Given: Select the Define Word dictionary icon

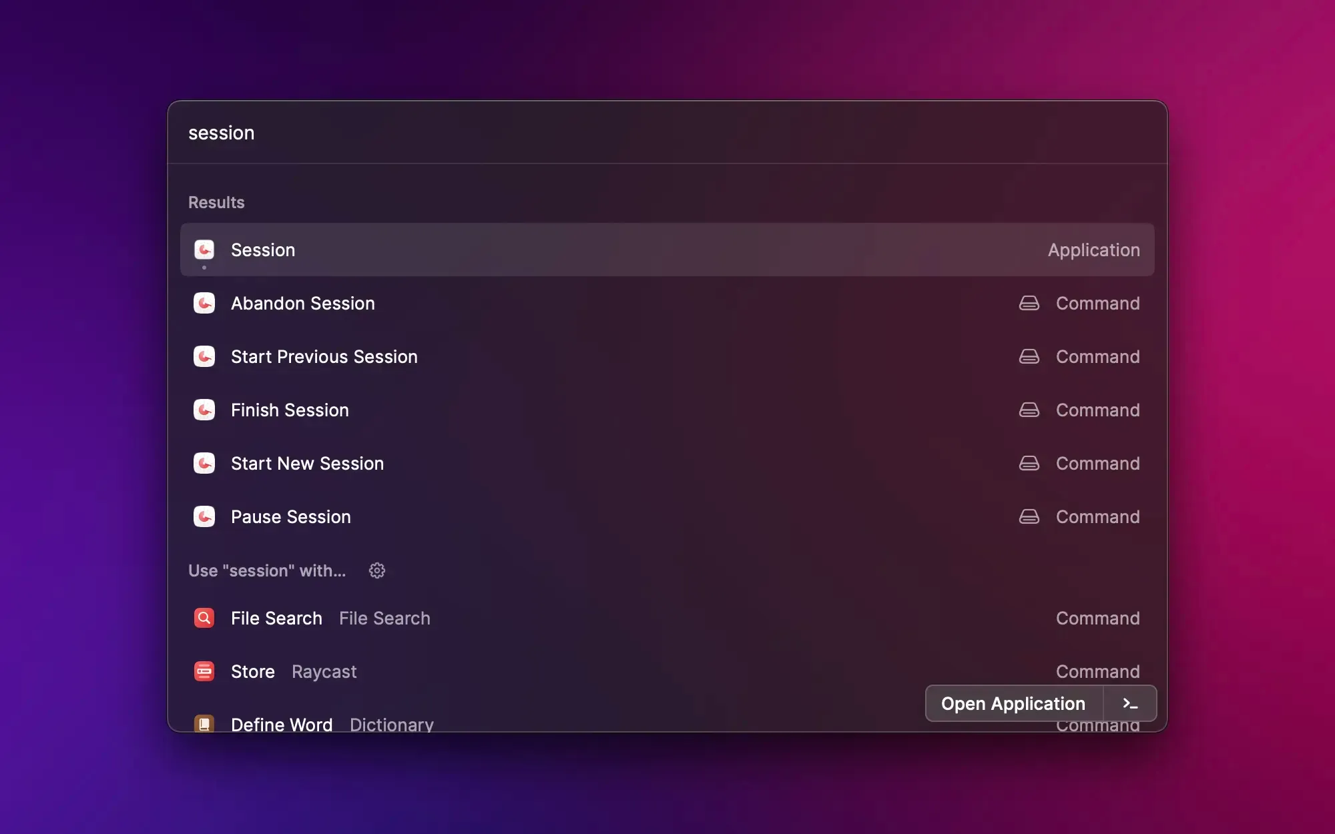Looking at the screenshot, I should [x=204, y=723].
